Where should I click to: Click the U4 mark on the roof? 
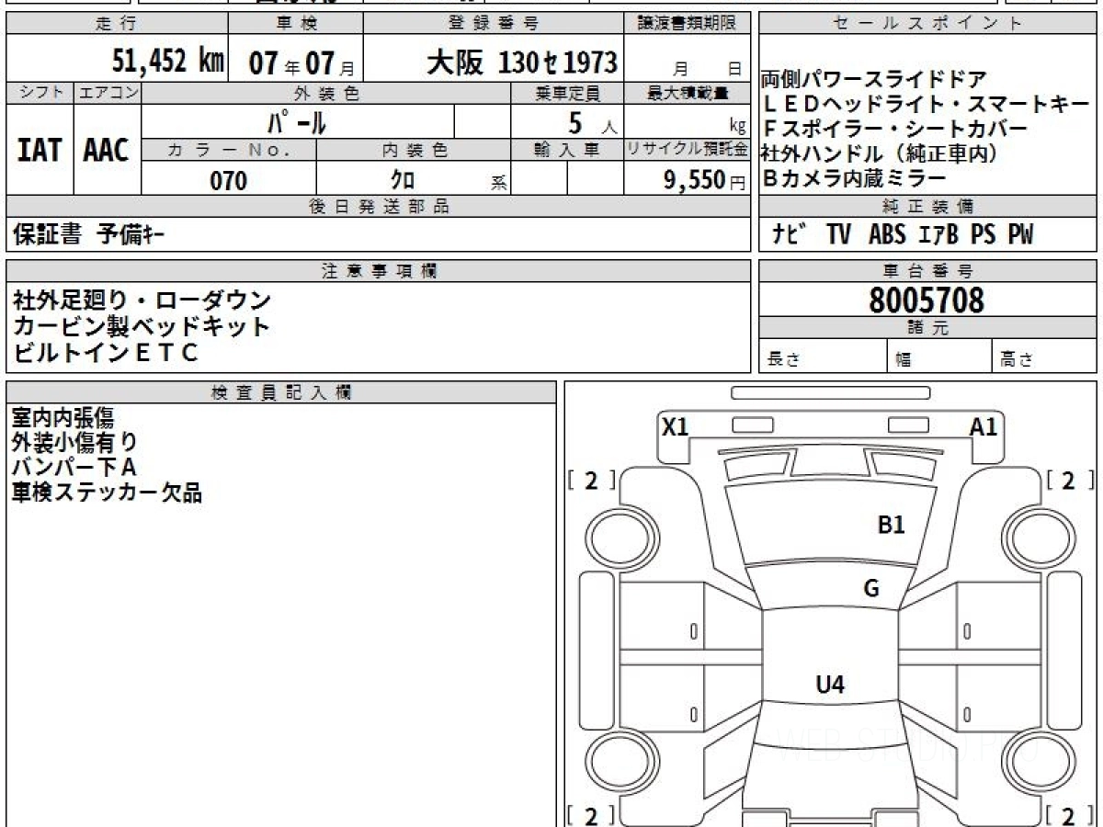830,685
